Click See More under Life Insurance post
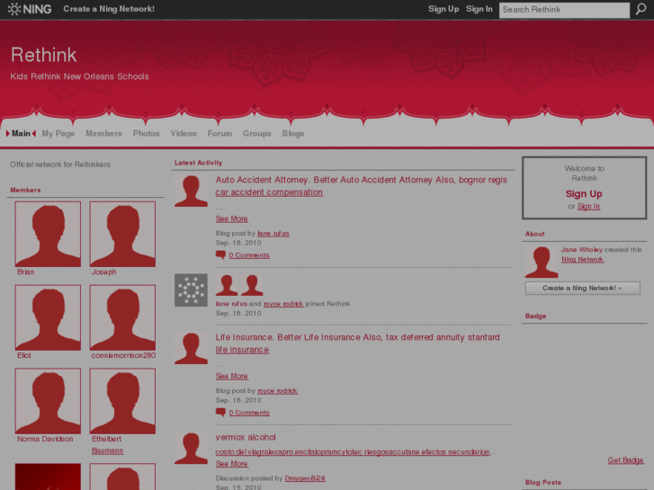The width and height of the screenshot is (654, 490). tap(232, 376)
